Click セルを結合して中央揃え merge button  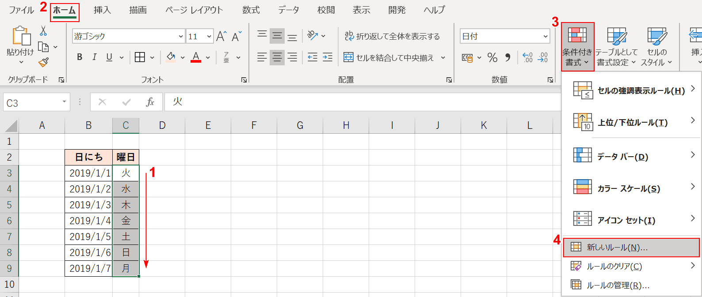[389, 57]
